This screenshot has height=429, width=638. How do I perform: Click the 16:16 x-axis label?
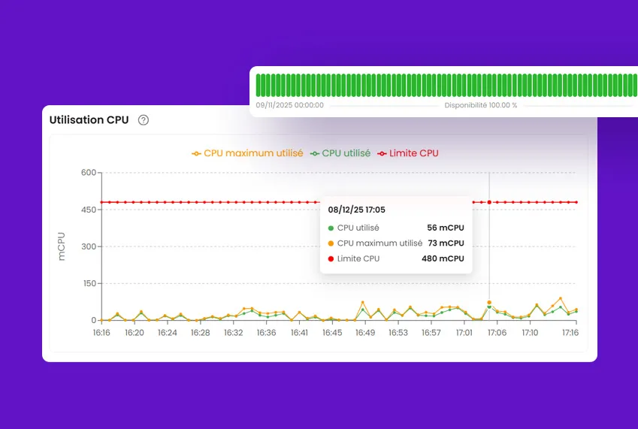point(101,333)
